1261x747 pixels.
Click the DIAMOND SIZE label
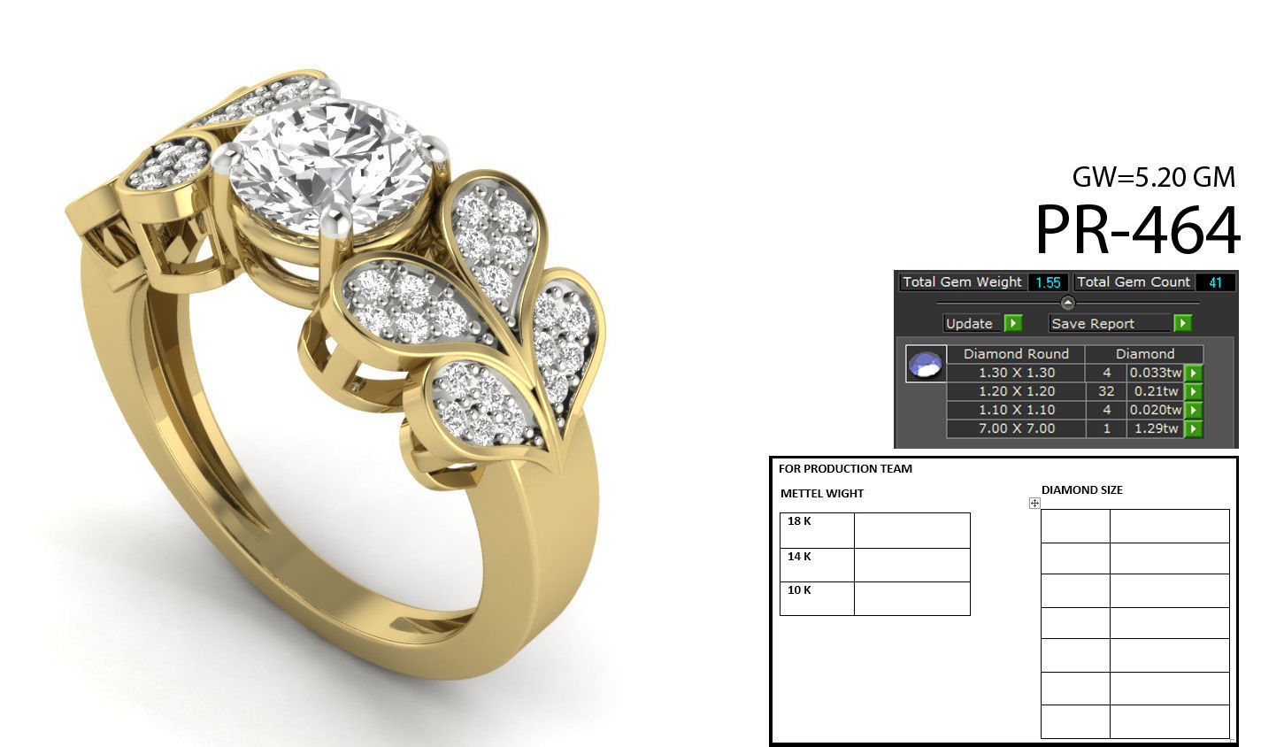(1082, 489)
